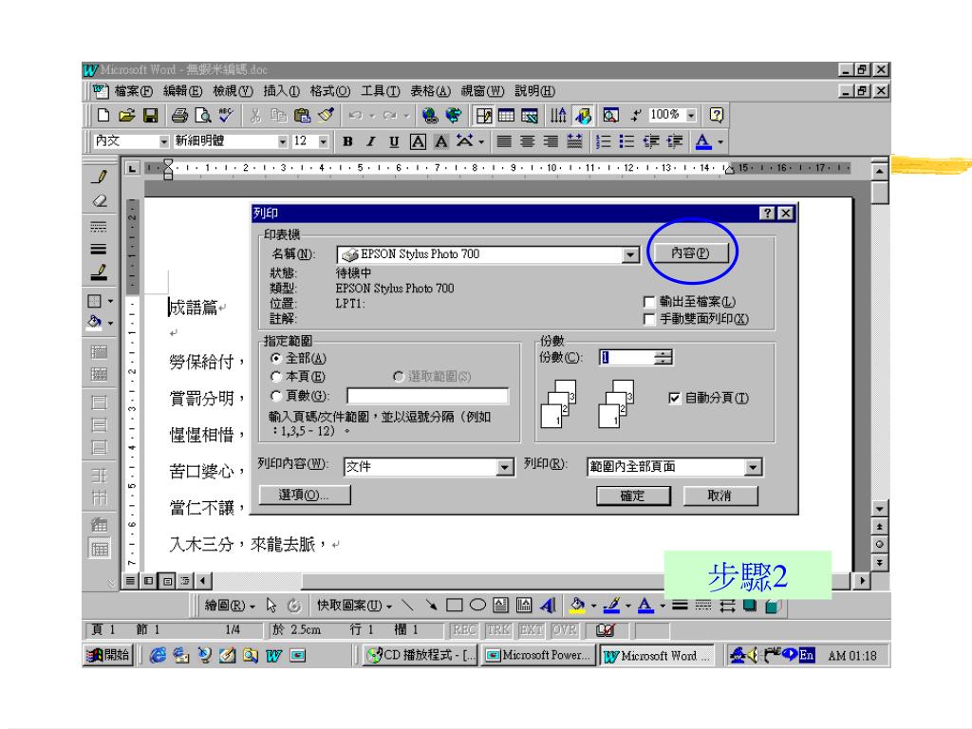The image size is (972, 729).
Task: Select the 全部(A) radio button
Action: point(276,358)
